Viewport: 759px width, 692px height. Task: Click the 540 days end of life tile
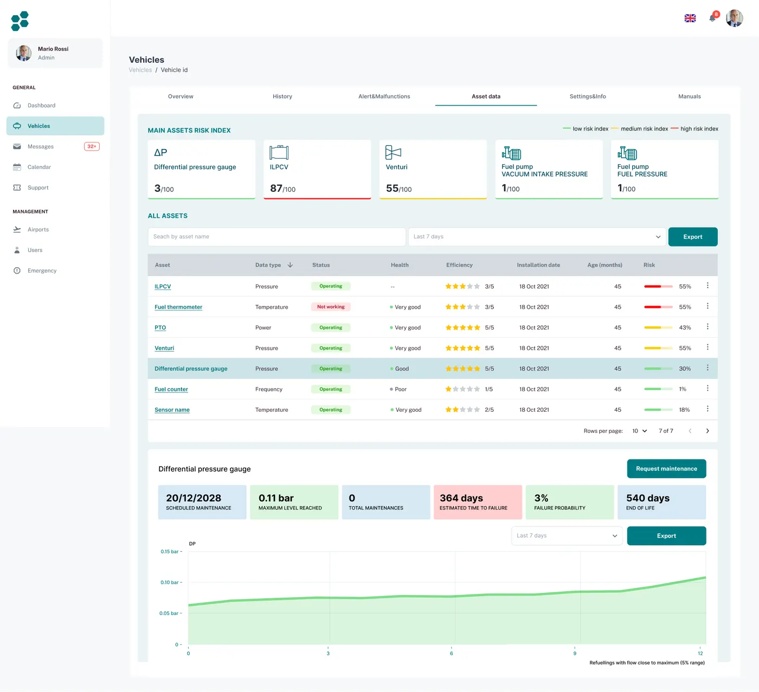click(x=661, y=502)
